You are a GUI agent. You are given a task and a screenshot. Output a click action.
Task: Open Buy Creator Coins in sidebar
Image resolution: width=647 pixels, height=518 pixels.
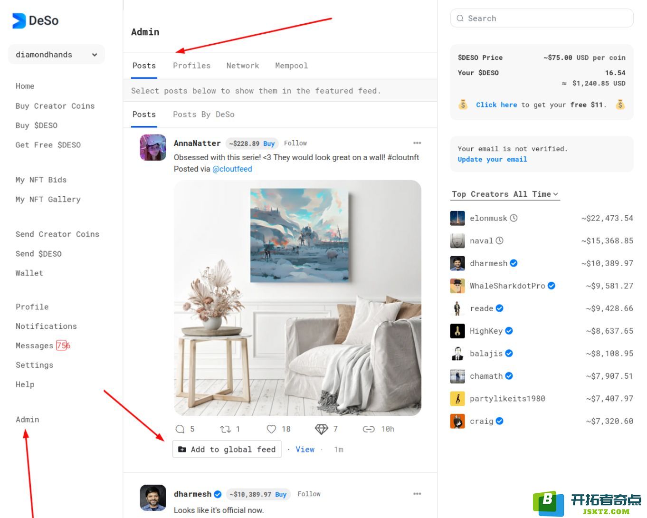coord(55,106)
